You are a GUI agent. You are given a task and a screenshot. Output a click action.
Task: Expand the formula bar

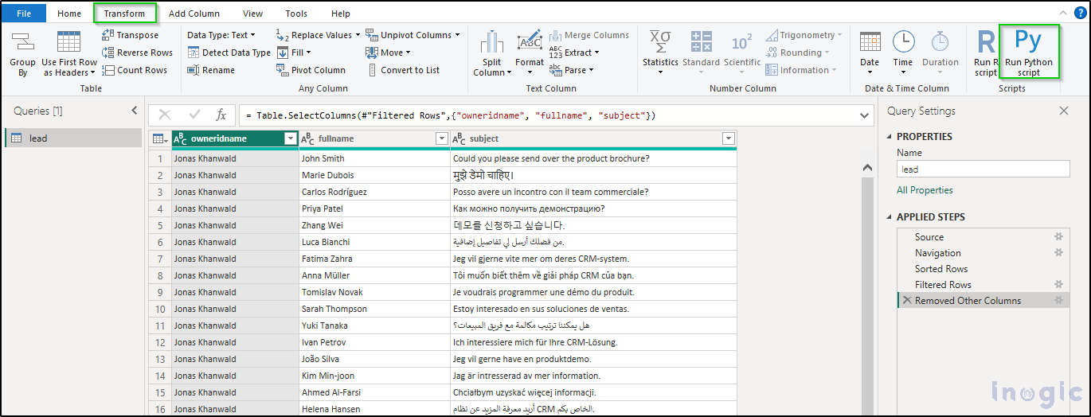[866, 115]
